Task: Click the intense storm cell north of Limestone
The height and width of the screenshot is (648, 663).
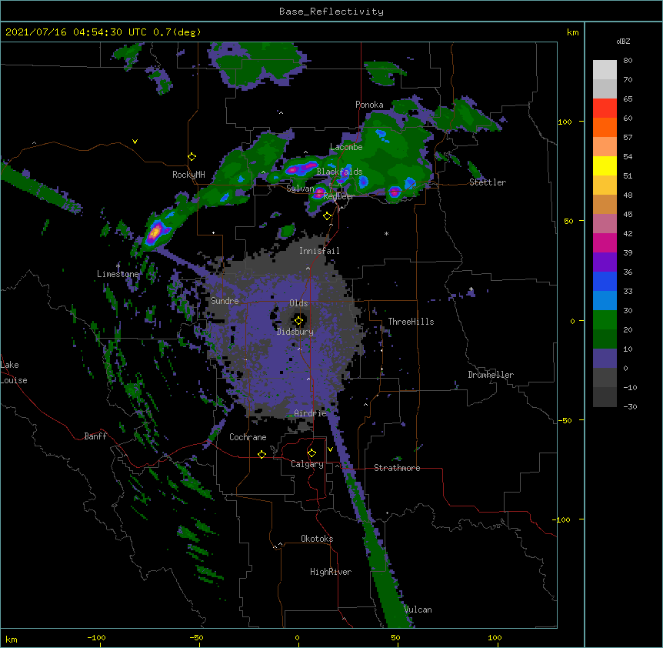Action: [x=155, y=232]
